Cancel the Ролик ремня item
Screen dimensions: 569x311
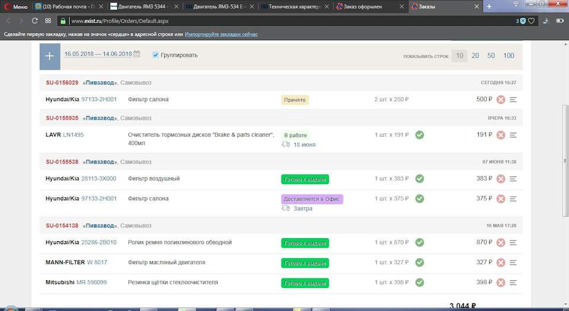(501, 243)
